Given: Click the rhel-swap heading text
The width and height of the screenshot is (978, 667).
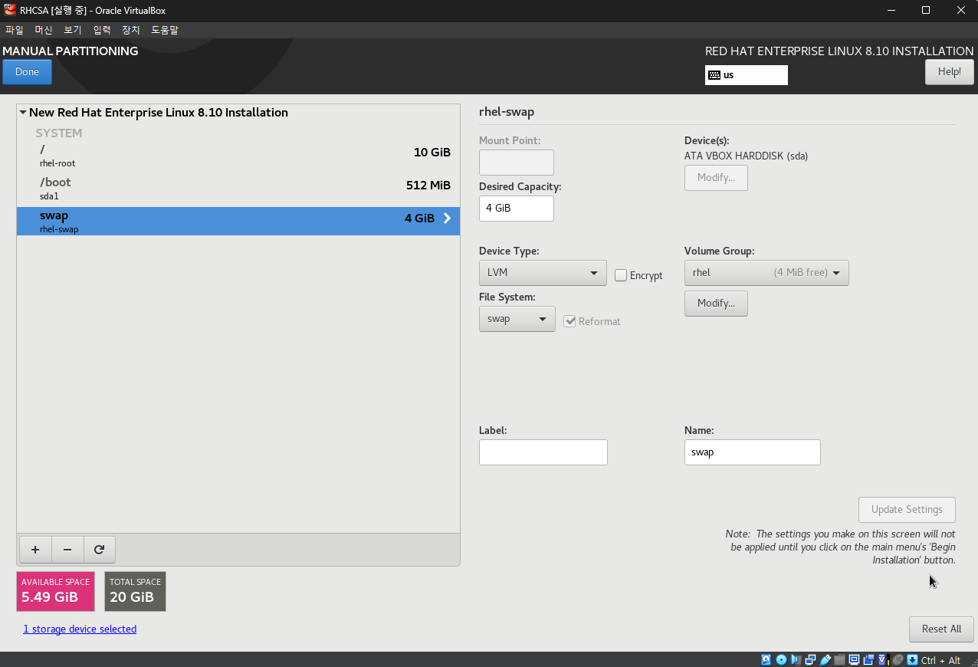Looking at the screenshot, I should (507, 112).
